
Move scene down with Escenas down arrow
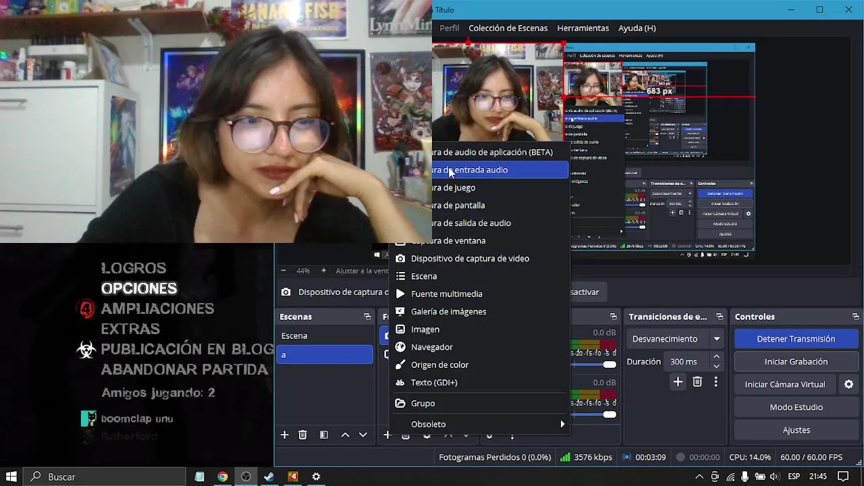point(363,435)
